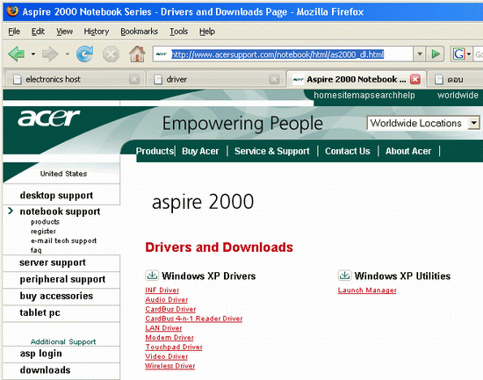This screenshot has width=483, height=380.
Task: Go to the Home page icon
Action: tap(137, 54)
